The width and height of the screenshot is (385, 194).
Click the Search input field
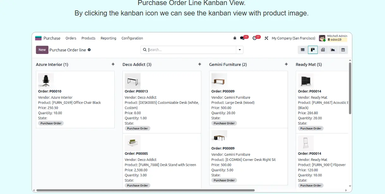[x=190, y=50]
